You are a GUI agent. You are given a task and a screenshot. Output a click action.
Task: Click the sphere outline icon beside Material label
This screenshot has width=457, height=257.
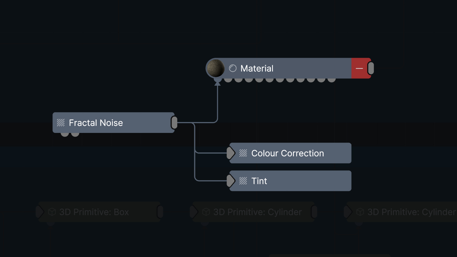click(x=232, y=68)
